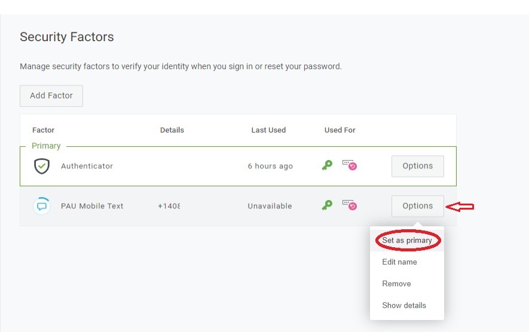Choose "Set as primary" from the menu
Screen dimensions: 529x332
click(x=407, y=241)
